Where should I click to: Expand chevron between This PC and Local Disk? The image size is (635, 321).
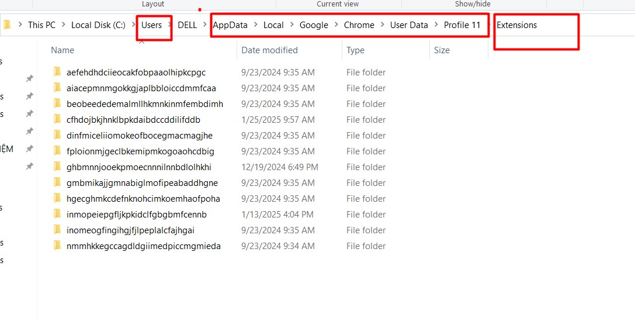point(64,25)
